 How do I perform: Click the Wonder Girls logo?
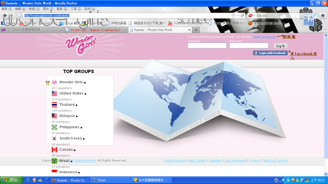[x=80, y=45]
